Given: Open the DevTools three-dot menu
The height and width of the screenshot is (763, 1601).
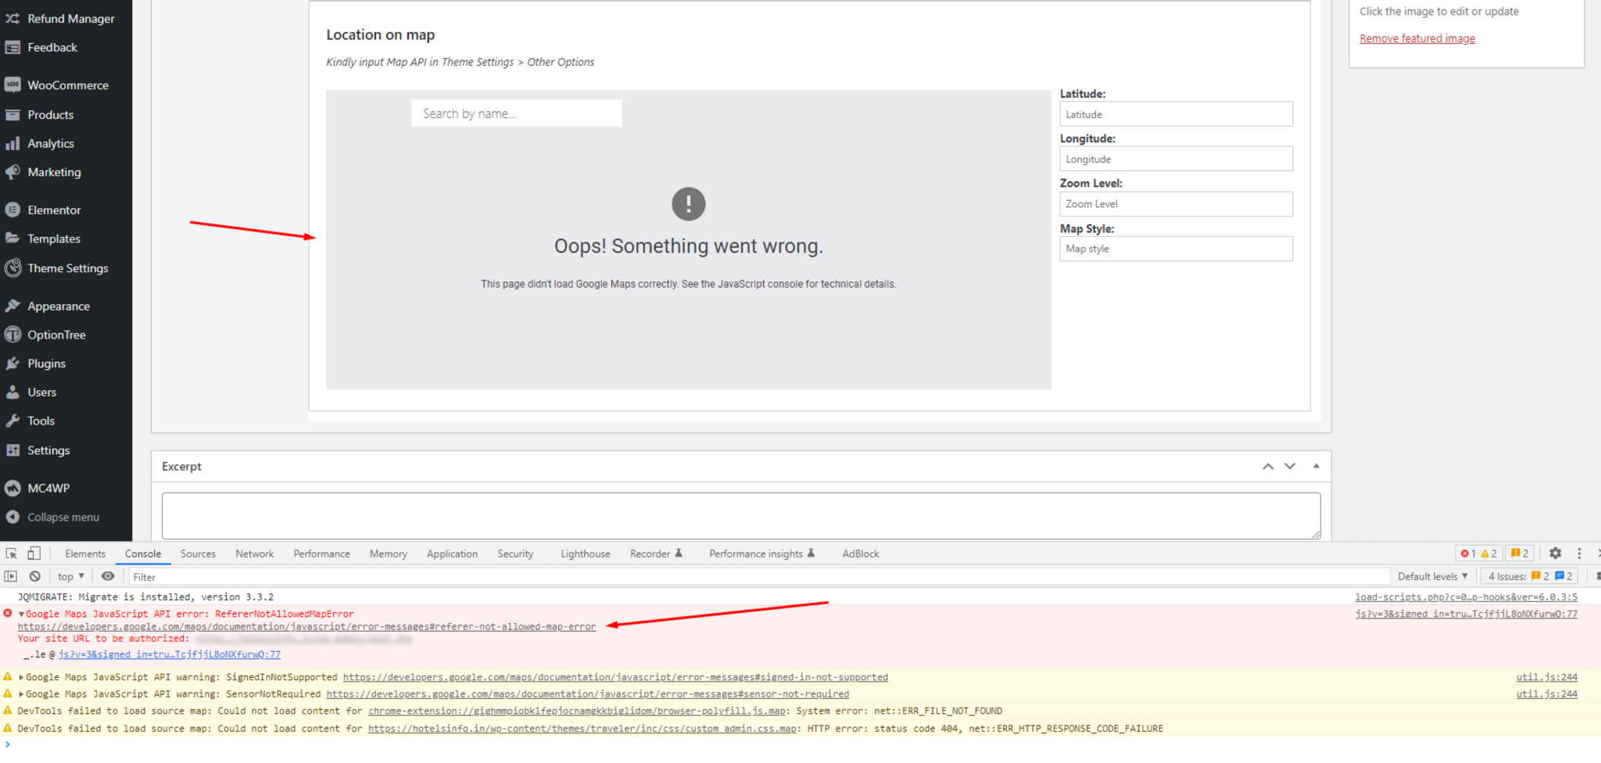Looking at the screenshot, I should pyautogui.click(x=1579, y=553).
